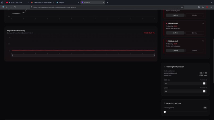
Task: Confirm the topmost shift alert
Action: tap(175, 15)
